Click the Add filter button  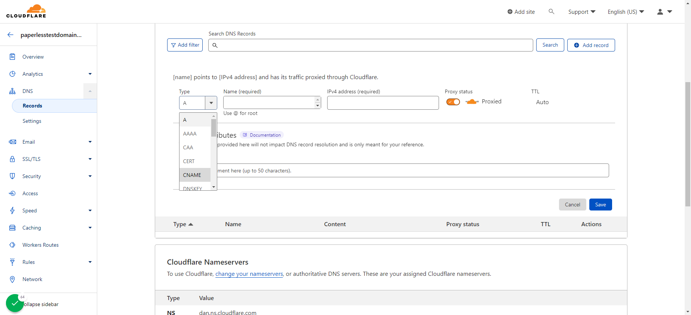coord(185,45)
